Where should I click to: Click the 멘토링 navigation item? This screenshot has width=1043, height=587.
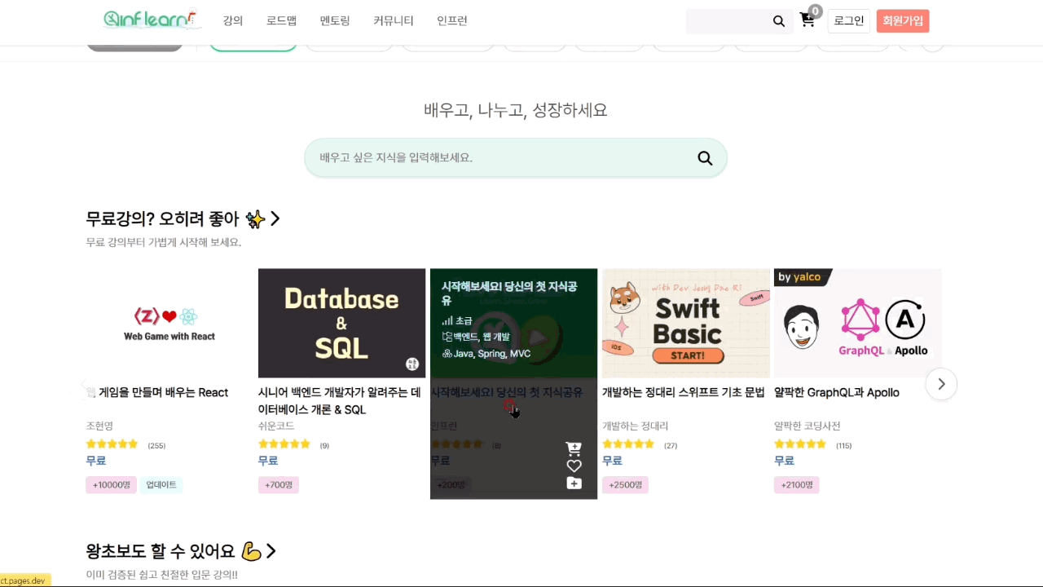pos(335,21)
